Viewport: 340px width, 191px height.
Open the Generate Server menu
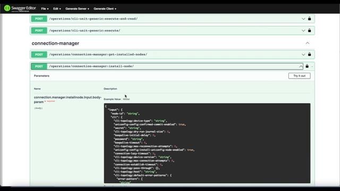(77, 8)
